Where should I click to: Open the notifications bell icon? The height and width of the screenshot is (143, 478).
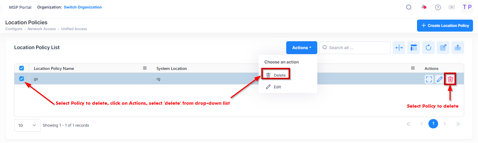(x=423, y=7)
